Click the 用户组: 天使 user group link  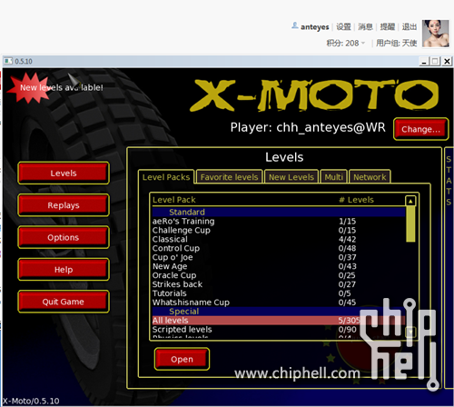tap(397, 44)
